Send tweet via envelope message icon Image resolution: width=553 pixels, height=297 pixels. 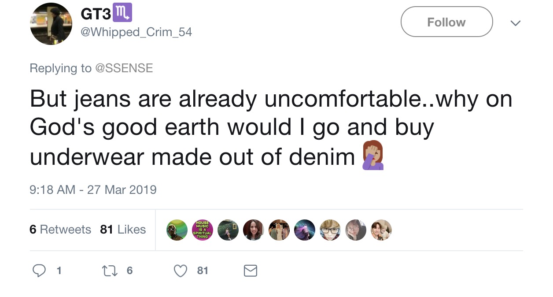pyautogui.click(x=251, y=271)
